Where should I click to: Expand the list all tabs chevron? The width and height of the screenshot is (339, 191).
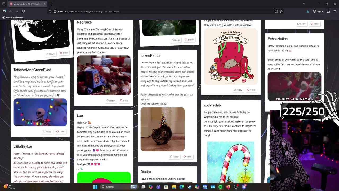pyautogui.click(x=304, y=4)
